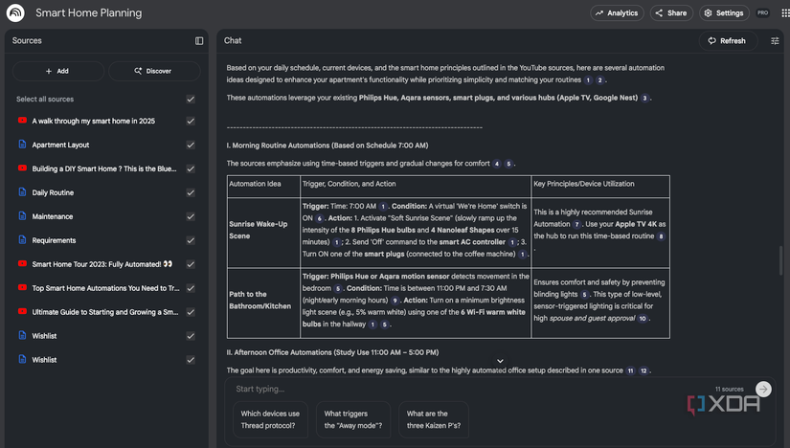790x448 pixels.
Task: Open citation 11 in the Afternoon Office paragraph
Action: tap(630, 370)
